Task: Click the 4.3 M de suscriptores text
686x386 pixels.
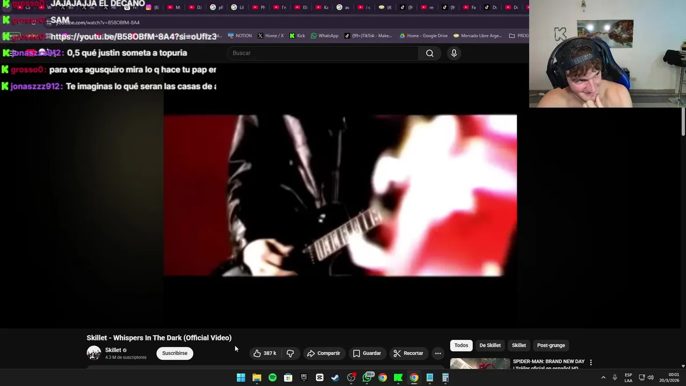Action: click(125, 358)
